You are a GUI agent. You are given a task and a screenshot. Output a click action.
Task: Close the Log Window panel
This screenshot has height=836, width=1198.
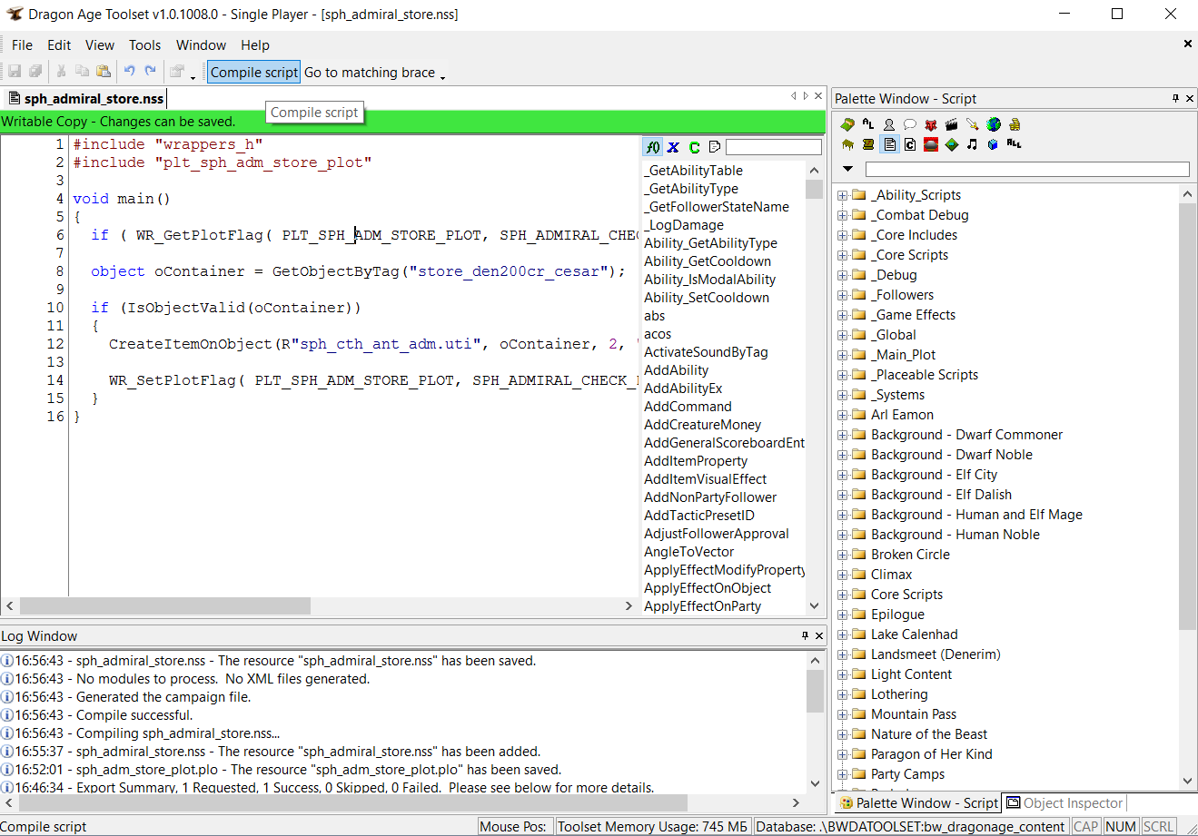819,635
